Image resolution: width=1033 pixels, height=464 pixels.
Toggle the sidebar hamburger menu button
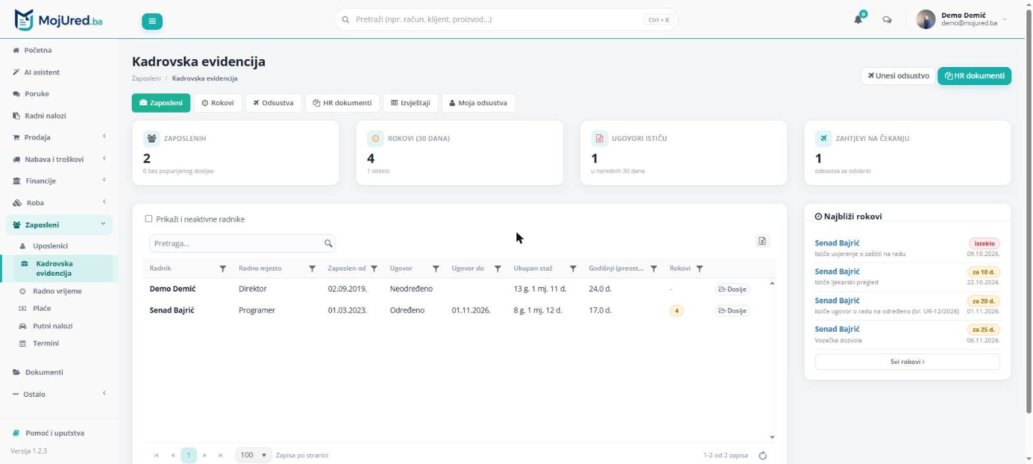(152, 21)
